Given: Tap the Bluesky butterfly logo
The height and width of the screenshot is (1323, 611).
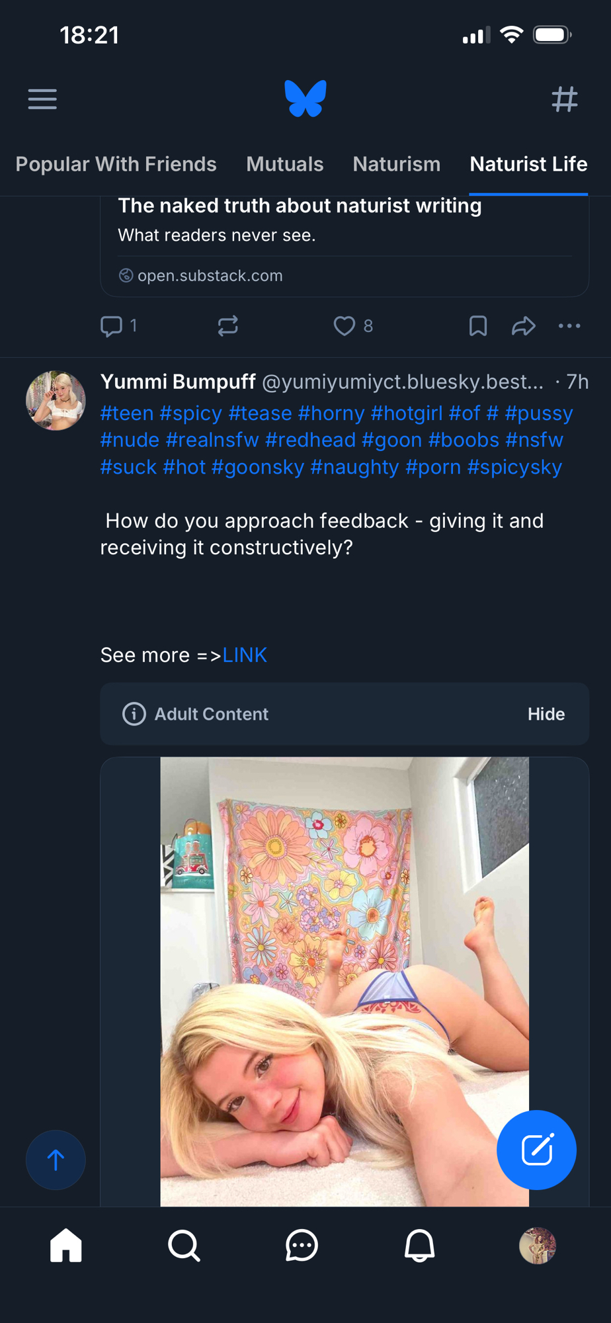Looking at the screenshot, I should (305, 99).
